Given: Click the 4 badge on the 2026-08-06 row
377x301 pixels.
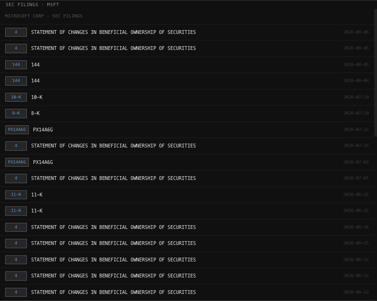Looking at the screenshot, I should (16, 32).
